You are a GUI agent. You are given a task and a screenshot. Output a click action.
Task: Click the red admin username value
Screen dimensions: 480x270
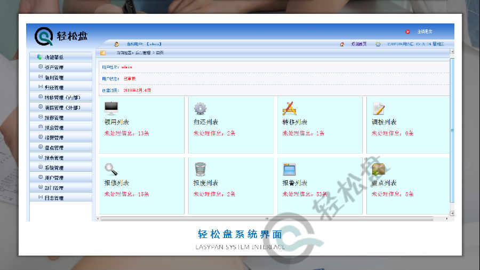point(126,67)
